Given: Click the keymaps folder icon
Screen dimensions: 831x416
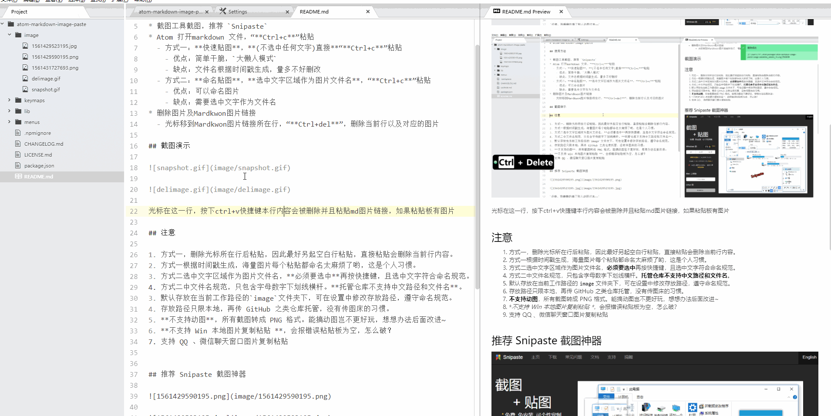Looking at the screenshot, I should point(18,100).
